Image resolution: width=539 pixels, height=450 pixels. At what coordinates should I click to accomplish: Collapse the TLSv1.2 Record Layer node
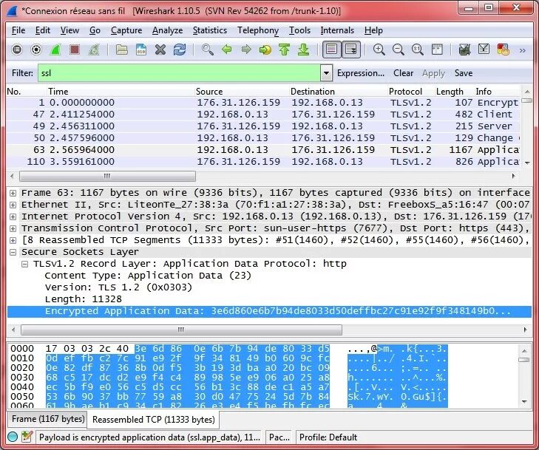tap(24, 264)
